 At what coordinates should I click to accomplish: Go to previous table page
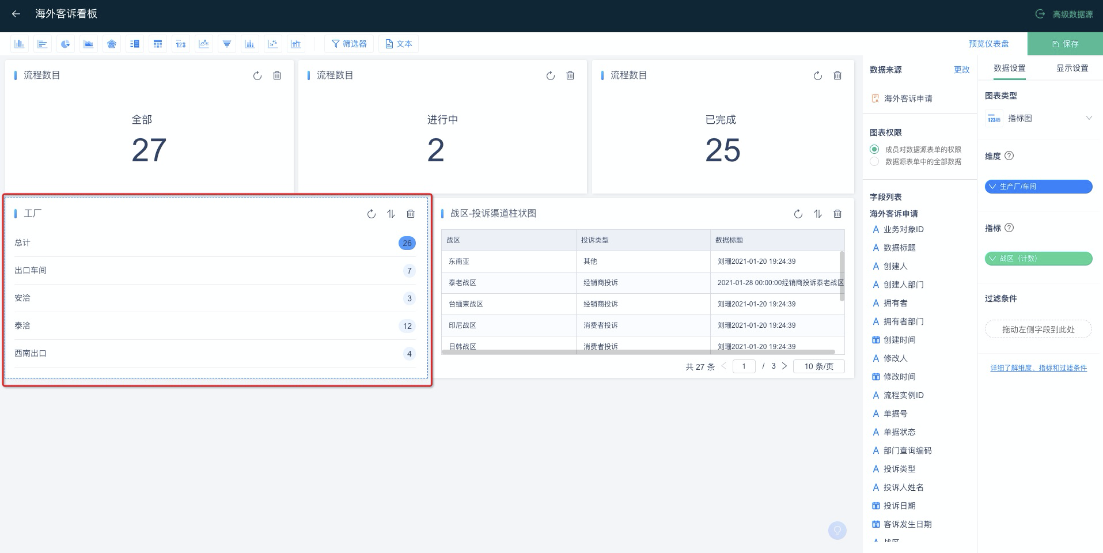point(724,366)
